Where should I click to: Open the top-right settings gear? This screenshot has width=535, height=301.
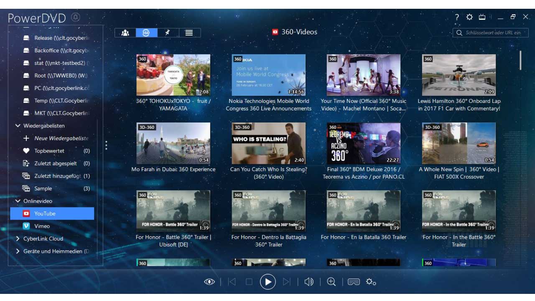click(x=469, y=17)
